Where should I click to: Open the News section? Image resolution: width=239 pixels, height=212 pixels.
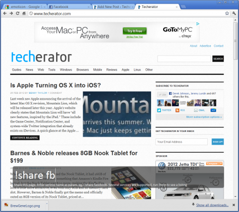[x=29, y=69]
